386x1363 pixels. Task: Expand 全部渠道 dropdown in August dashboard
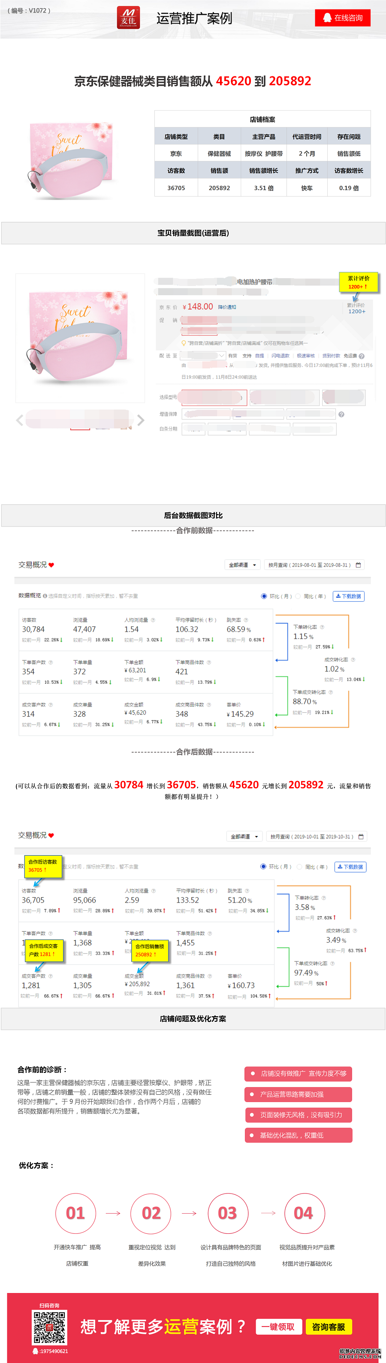click(243, 565)
